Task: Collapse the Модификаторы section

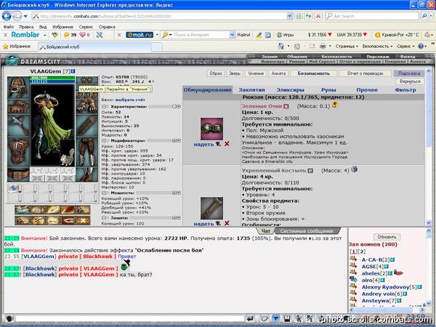Action: (x=104, y=141)
